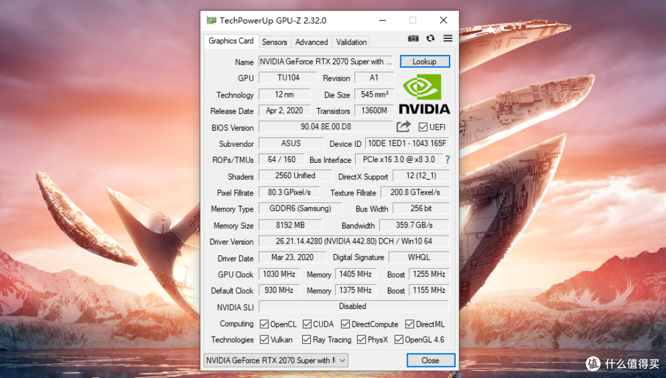Viewport: 666px width, 378px height.
Task: Click the Close button
Action: (430, 360)
